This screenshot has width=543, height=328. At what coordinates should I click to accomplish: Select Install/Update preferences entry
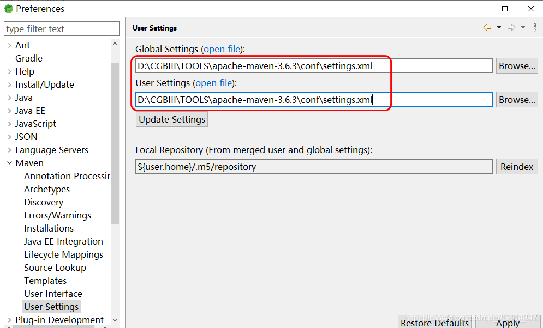pos(45,84)
